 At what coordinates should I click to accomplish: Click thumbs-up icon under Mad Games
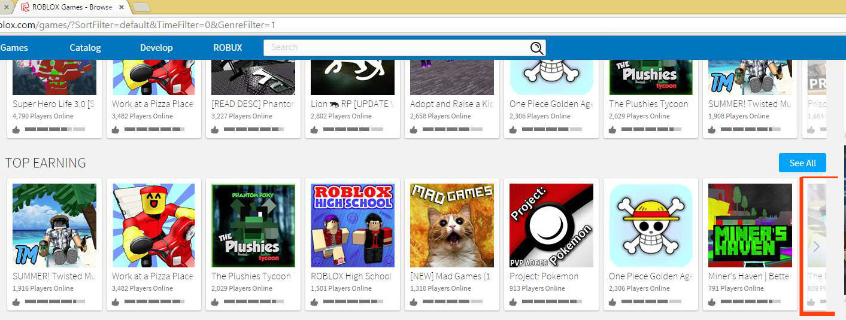tap(414, 302)
